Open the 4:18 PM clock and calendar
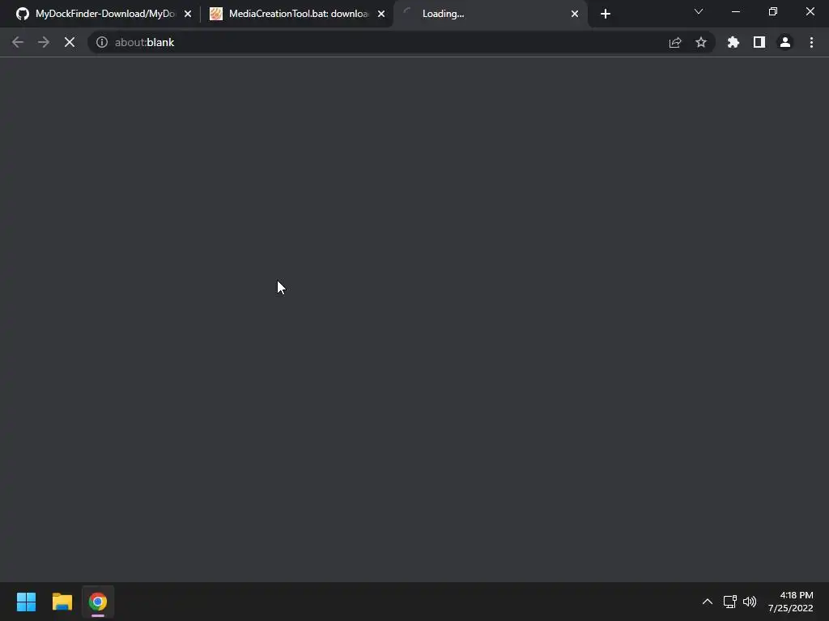This screenshot has width=829, height=621. [x=791, y=602]
